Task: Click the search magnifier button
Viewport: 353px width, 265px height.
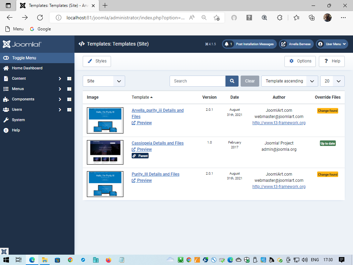Action: (x=232, y=81)
